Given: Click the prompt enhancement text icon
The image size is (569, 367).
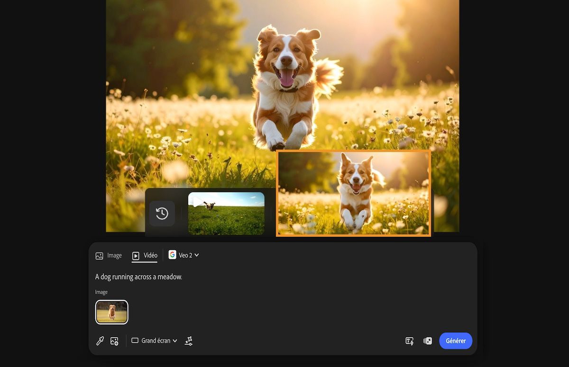Looking at the screenshot, I should (x=410, y=341).
